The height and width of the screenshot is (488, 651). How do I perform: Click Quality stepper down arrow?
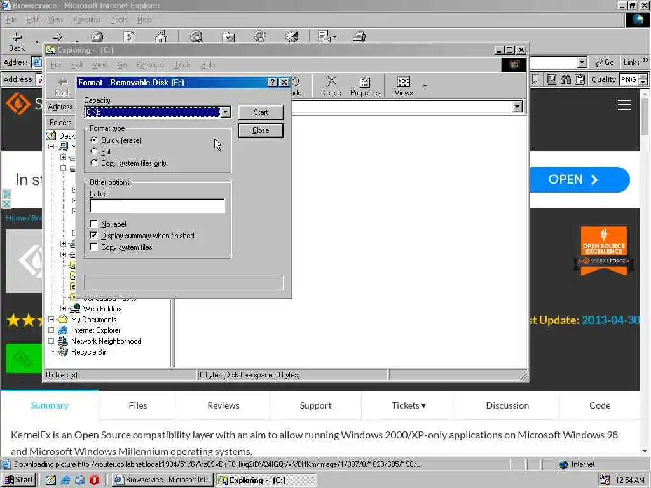click(643, 82)
